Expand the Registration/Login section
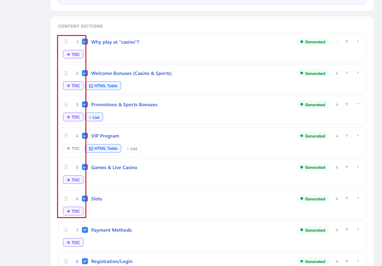This screenshot has height=266, width=382. tap(358, 261)
